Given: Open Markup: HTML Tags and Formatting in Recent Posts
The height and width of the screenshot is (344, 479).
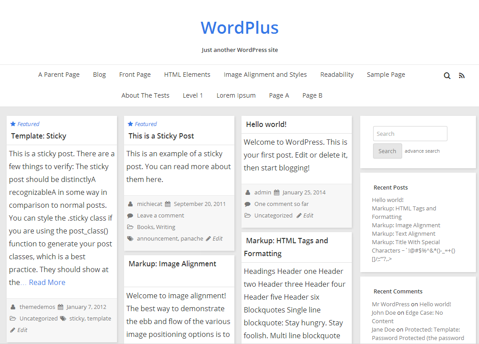Looking at the screenshot, I should point(404,213).
